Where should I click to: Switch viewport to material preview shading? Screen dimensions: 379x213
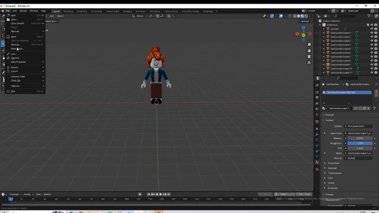tap(303, 16)
